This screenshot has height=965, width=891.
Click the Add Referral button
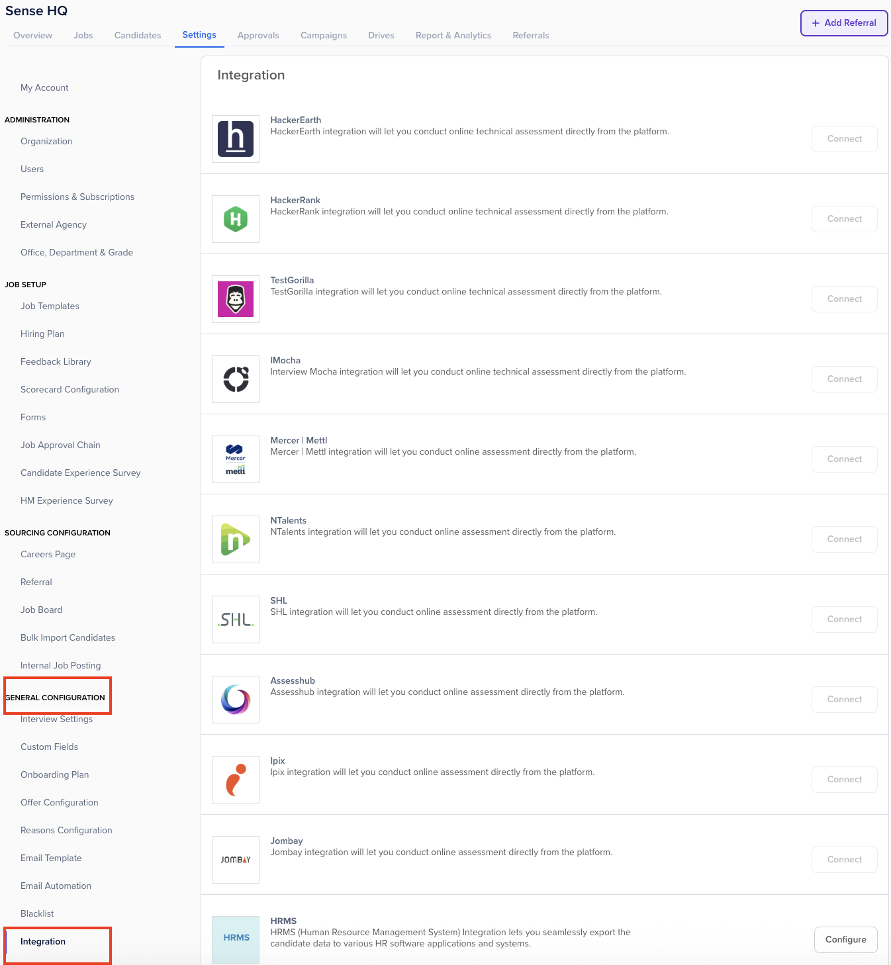click(844, 23)
